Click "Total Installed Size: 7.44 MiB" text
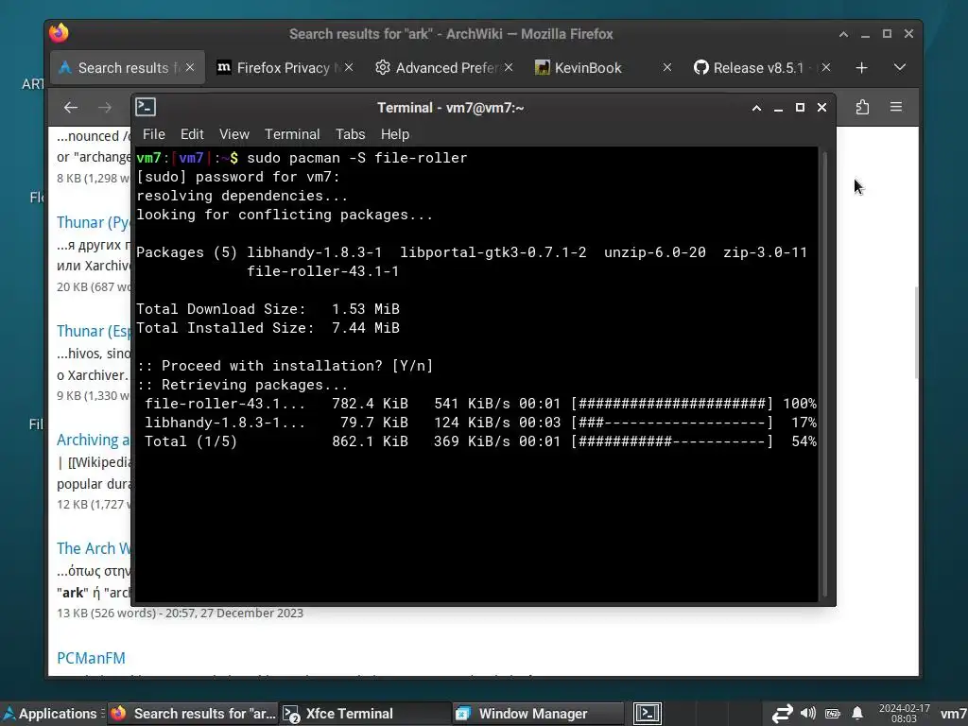 pos(268,328)
